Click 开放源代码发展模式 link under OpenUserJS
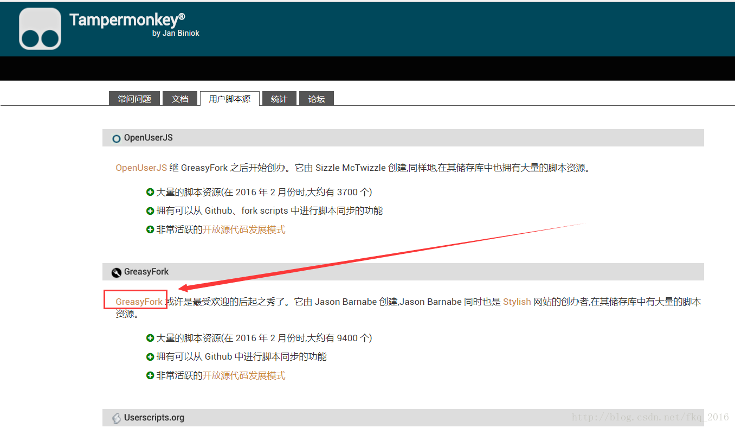 point(244,229)
